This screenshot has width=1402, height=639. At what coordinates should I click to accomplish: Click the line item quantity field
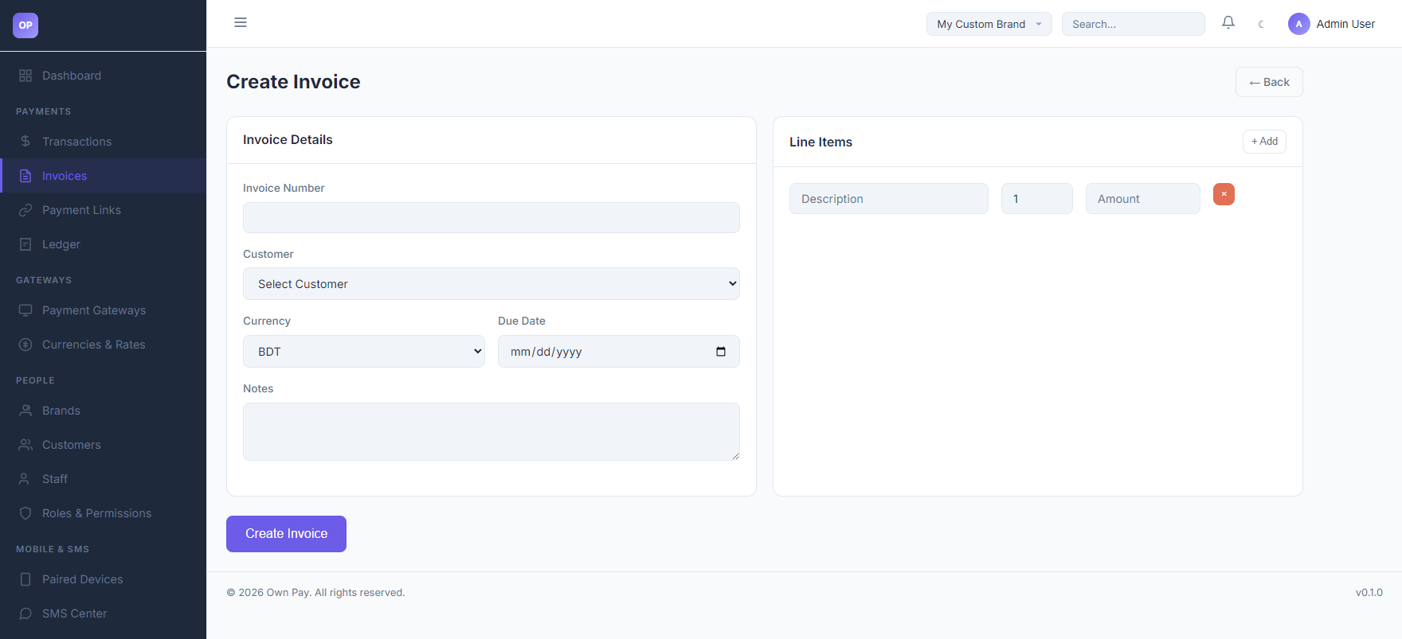(x=1037, y=199)
